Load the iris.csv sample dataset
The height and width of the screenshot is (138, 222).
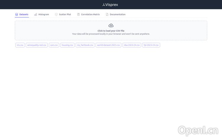(x=20, y=45)
